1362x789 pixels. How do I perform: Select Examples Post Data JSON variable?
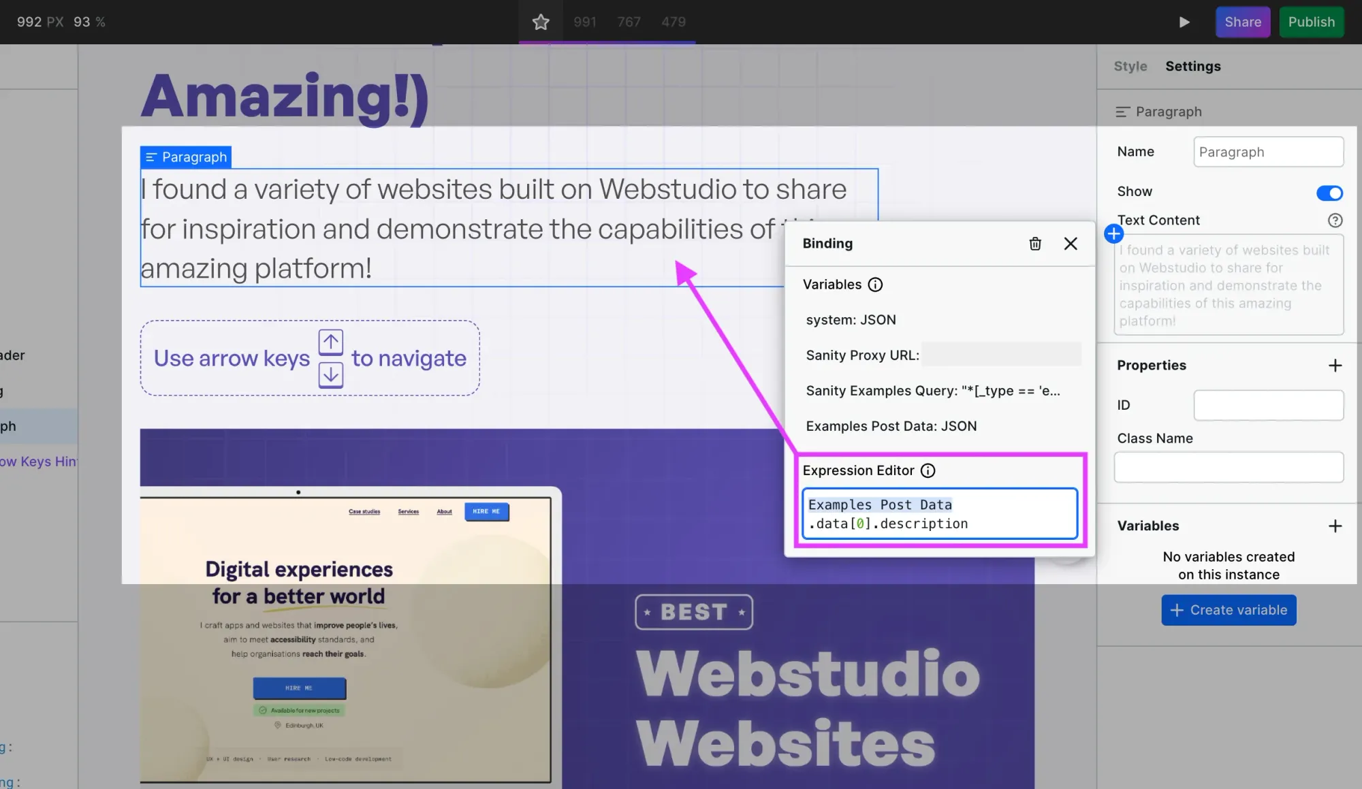(x=891, y=426)
